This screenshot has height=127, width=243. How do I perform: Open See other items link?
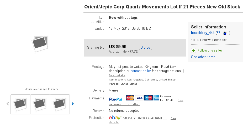[203, 57]
